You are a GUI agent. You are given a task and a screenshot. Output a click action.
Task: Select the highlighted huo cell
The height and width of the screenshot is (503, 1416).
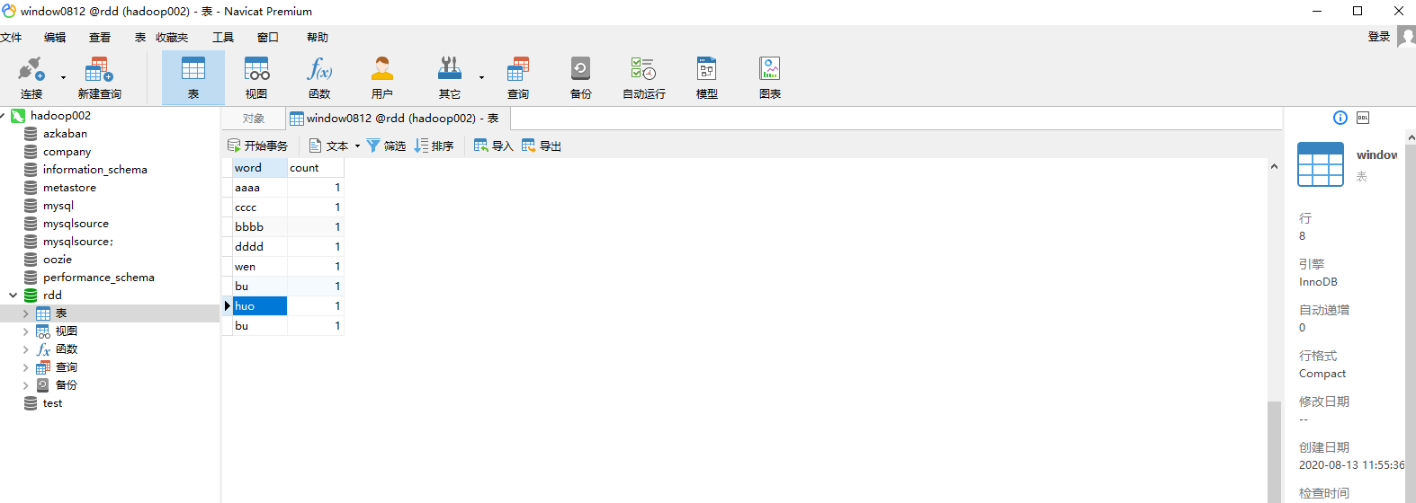coord(260,306)
